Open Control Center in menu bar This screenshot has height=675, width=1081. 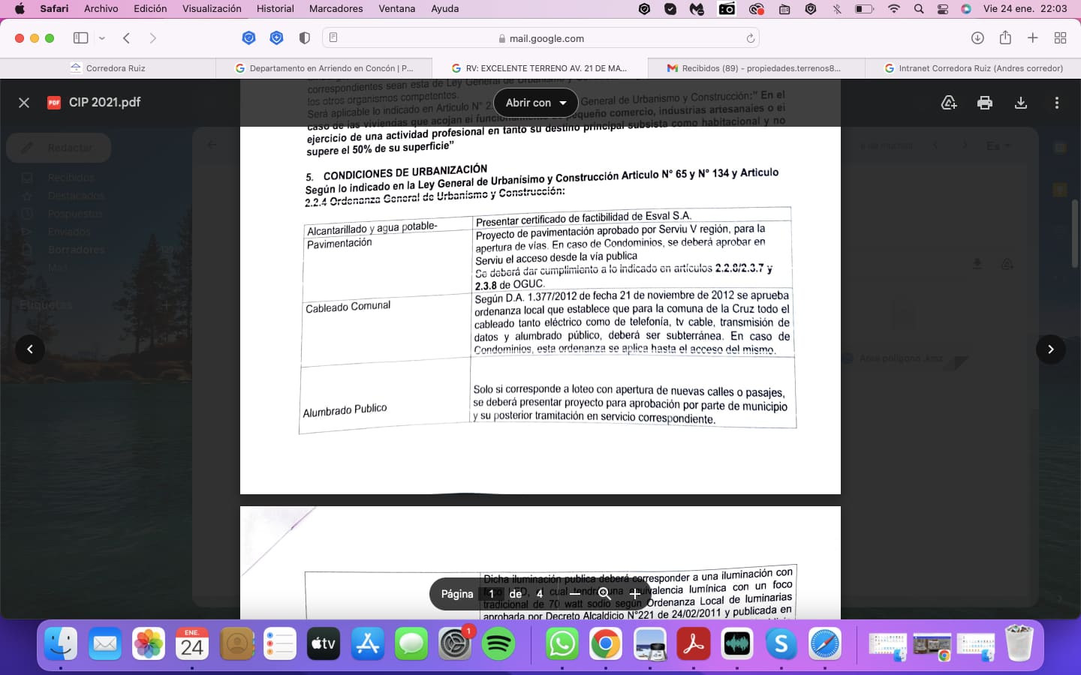click(x=943, y=9)
